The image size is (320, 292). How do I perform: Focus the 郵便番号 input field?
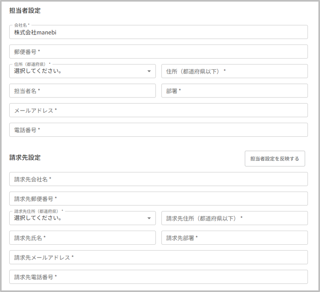click(158, 51)
